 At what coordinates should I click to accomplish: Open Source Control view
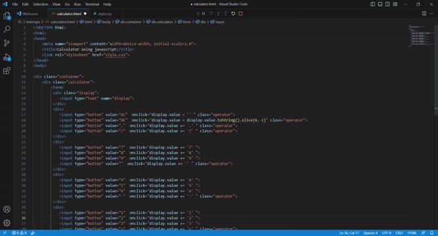(x=7, y=43)
